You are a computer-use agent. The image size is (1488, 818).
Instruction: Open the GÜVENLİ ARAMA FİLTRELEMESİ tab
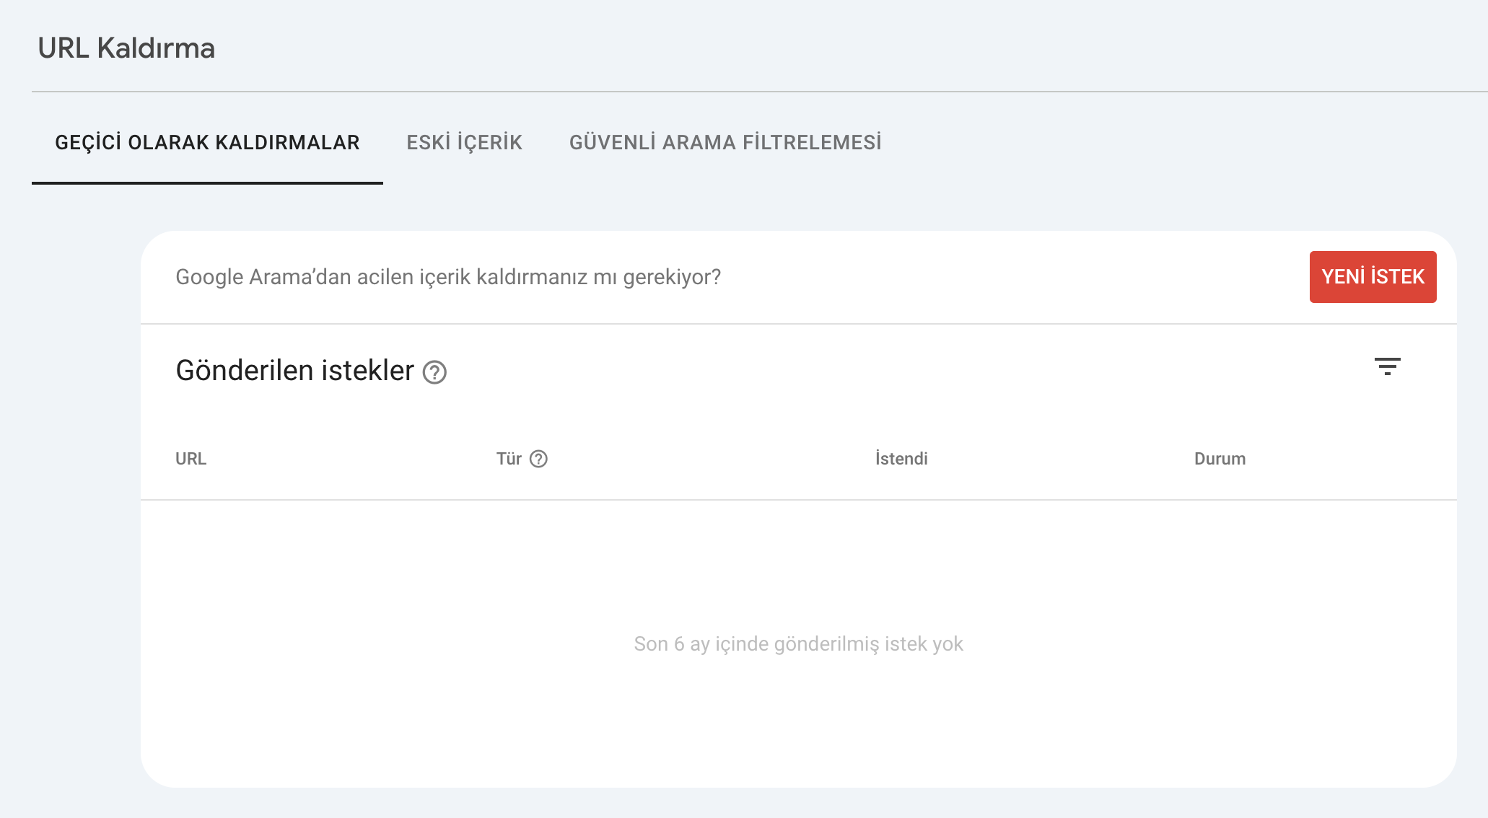click(725, 143)
